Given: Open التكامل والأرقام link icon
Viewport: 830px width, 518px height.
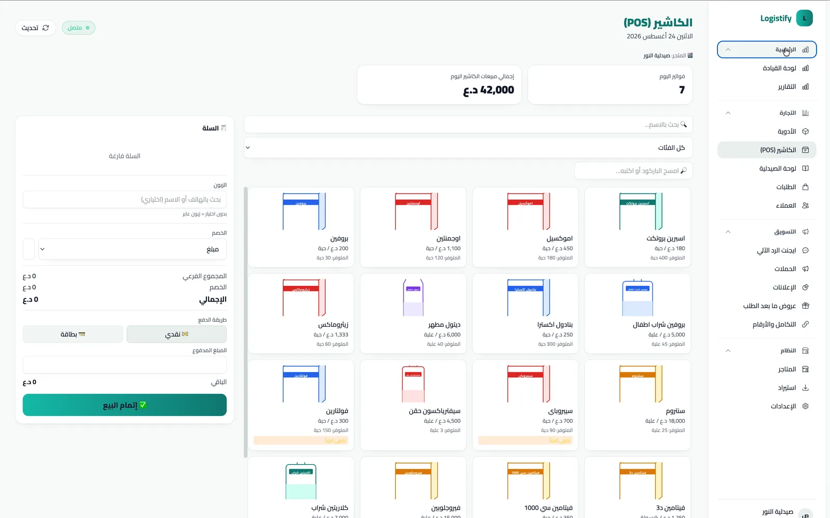Looking at the screenshot, I should (806, 324).
